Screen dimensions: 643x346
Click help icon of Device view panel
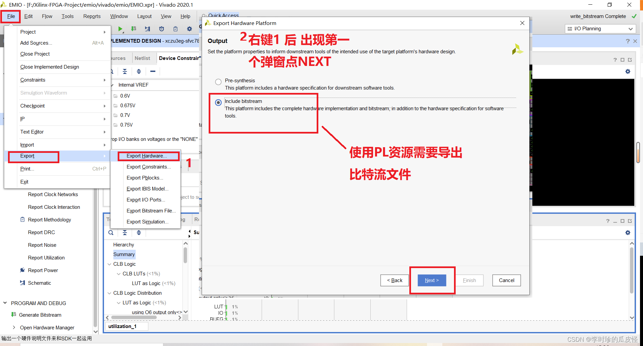pyautogui.click(x=615, y=60)
